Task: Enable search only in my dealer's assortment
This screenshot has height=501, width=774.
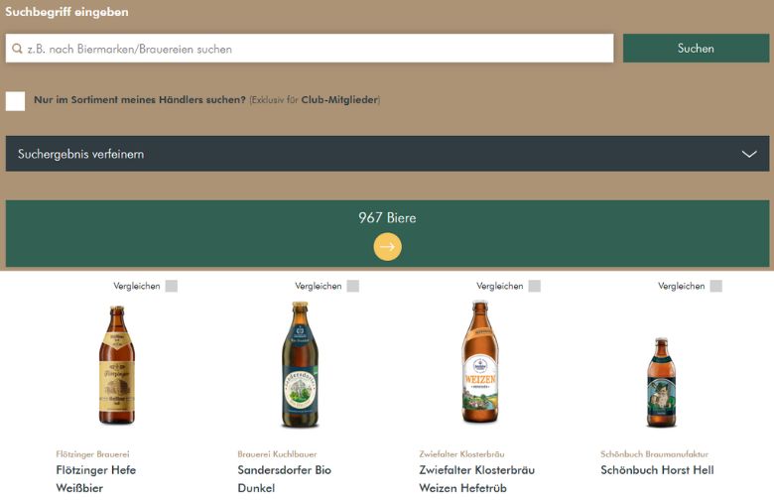Action: click(x=16, y=100)
